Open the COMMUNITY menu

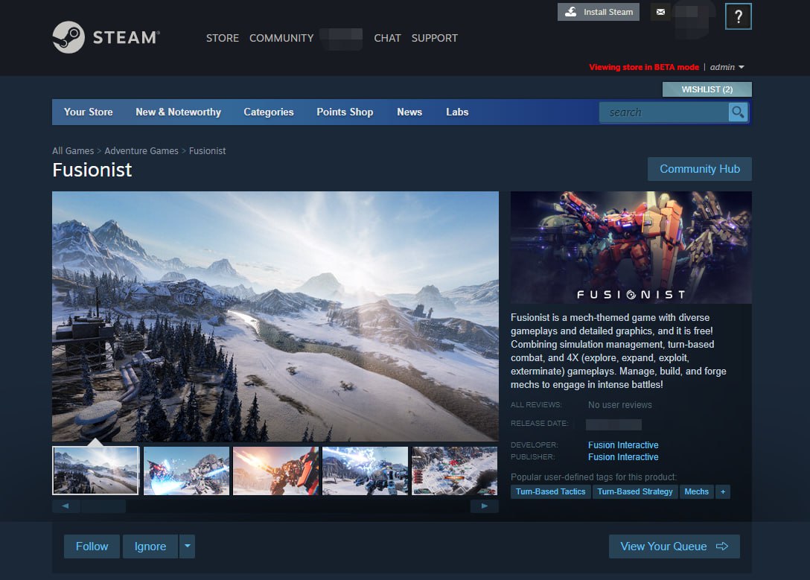tap(281, 38)
